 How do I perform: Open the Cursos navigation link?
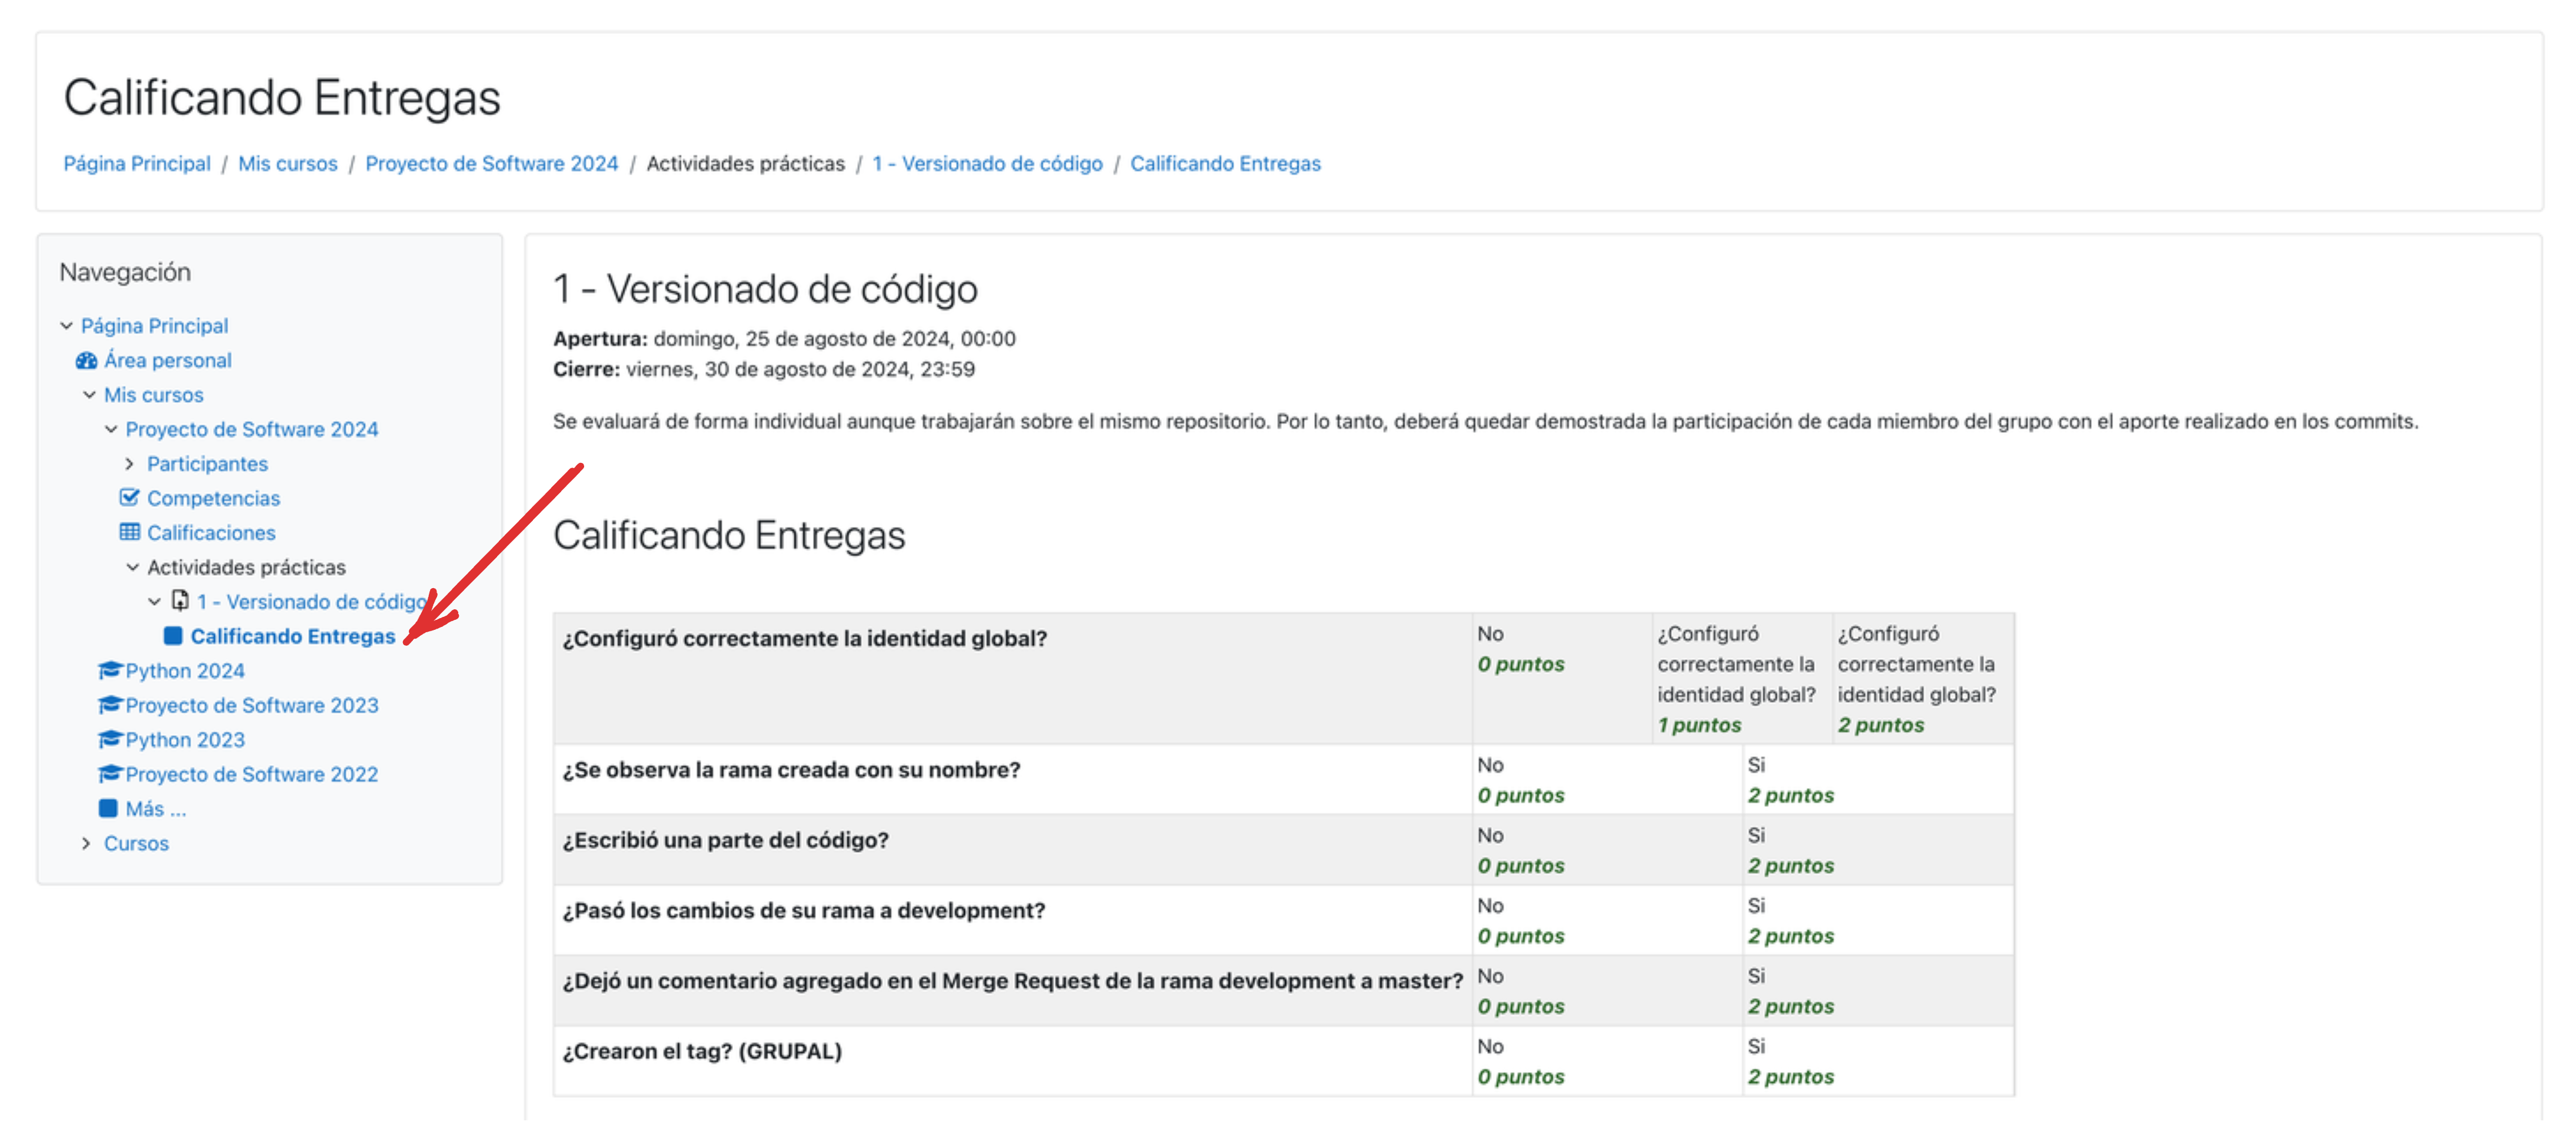(x=136, y=843)
